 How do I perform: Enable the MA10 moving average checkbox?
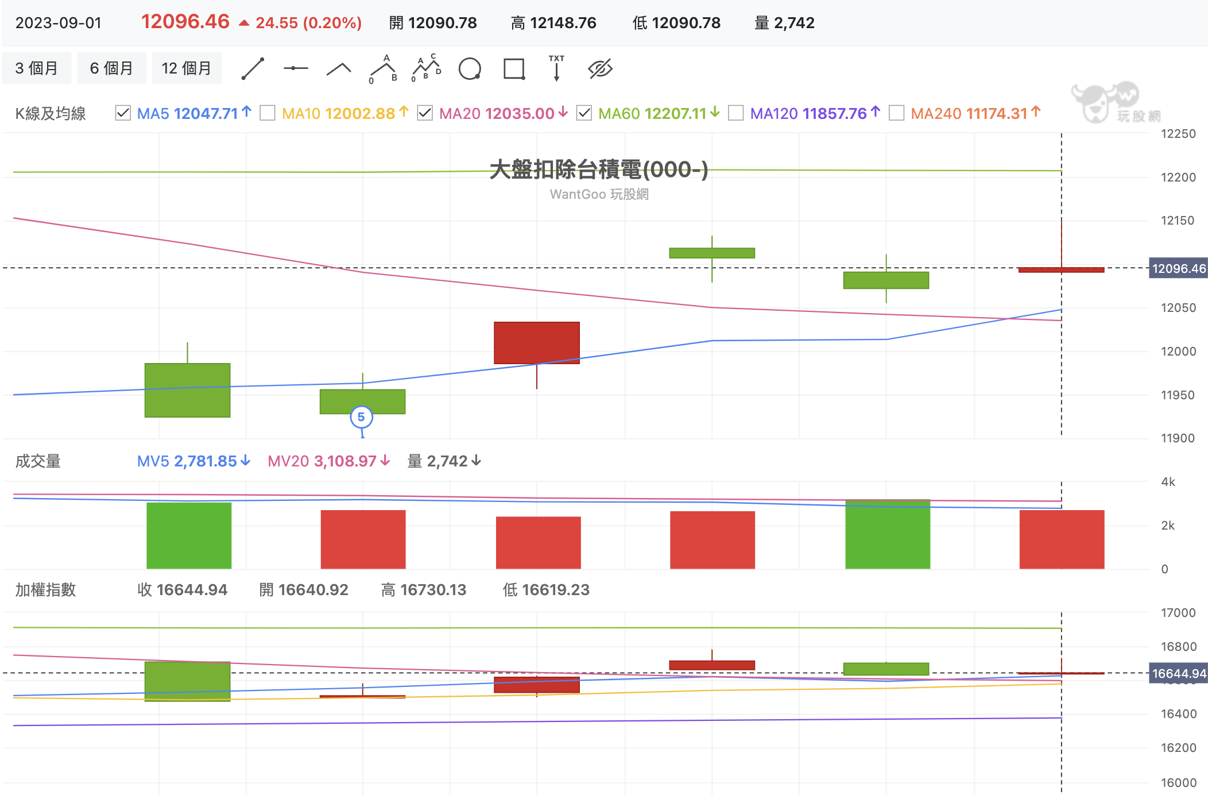(268, 113)
